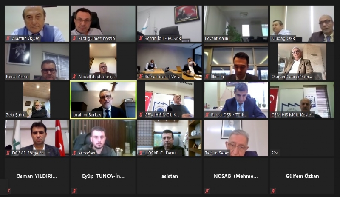Click the asistan participant tile
This screenshot has width=340, height=197.
pos(170,177)
